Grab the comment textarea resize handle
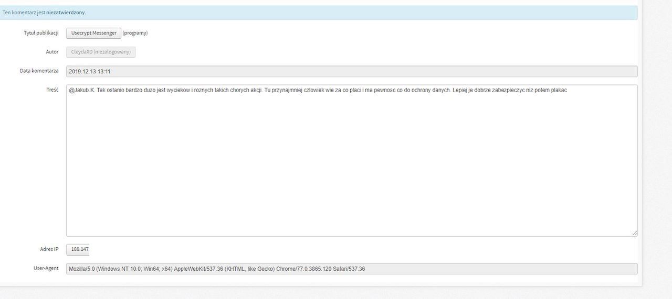The image size is (672, 299). coord(635,233)
